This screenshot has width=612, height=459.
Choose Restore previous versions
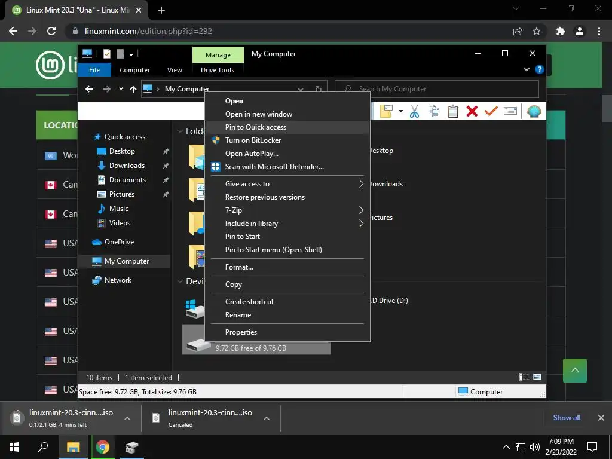(287, 197)
